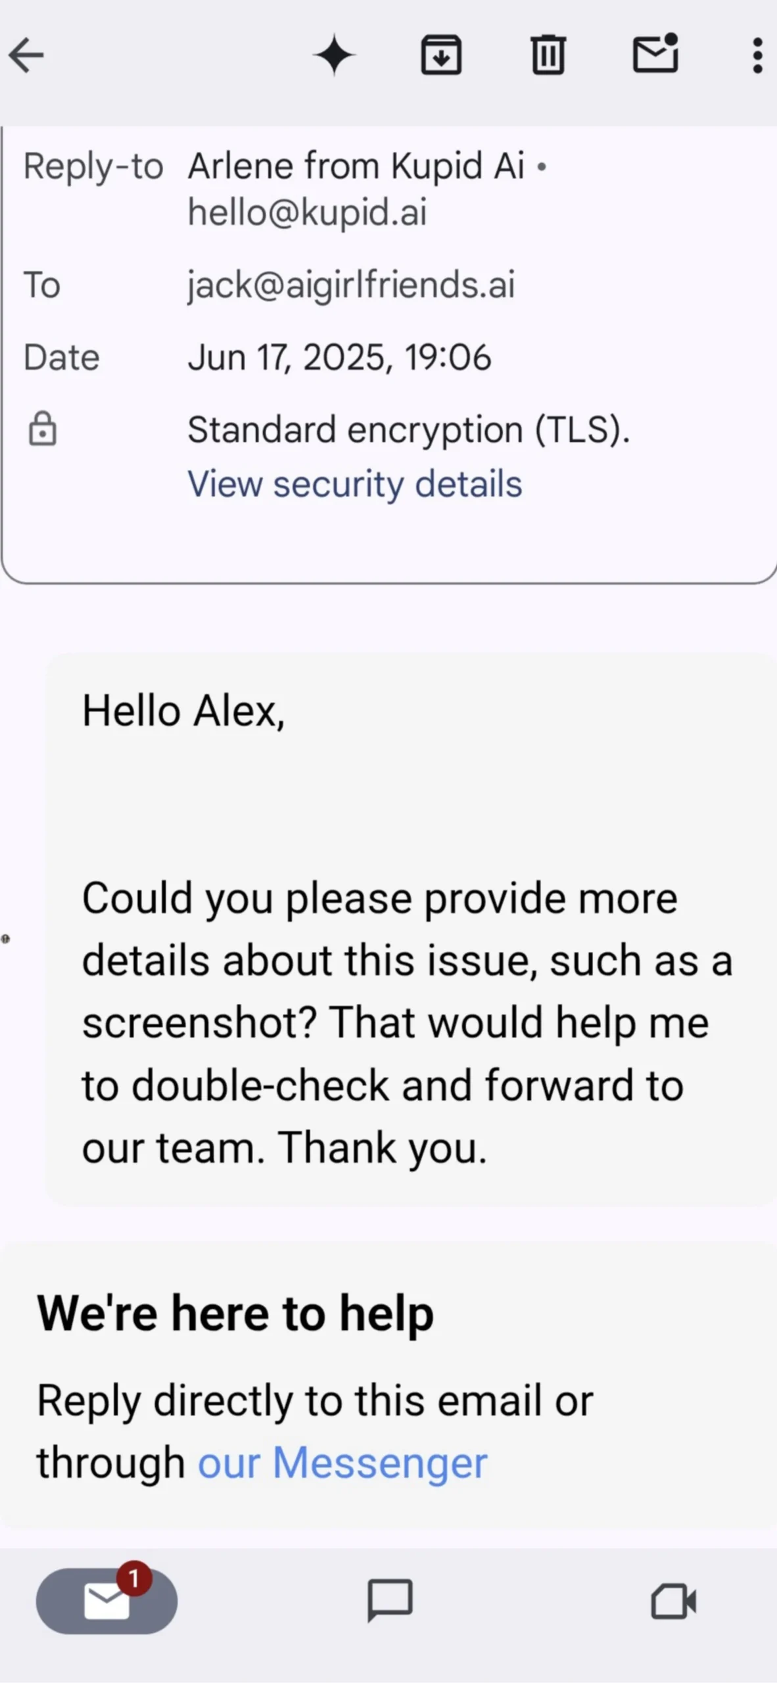Tap the Standard encryption (TLS) text
The width and height of the screenshot is (777, 1683).
[408, 430]
